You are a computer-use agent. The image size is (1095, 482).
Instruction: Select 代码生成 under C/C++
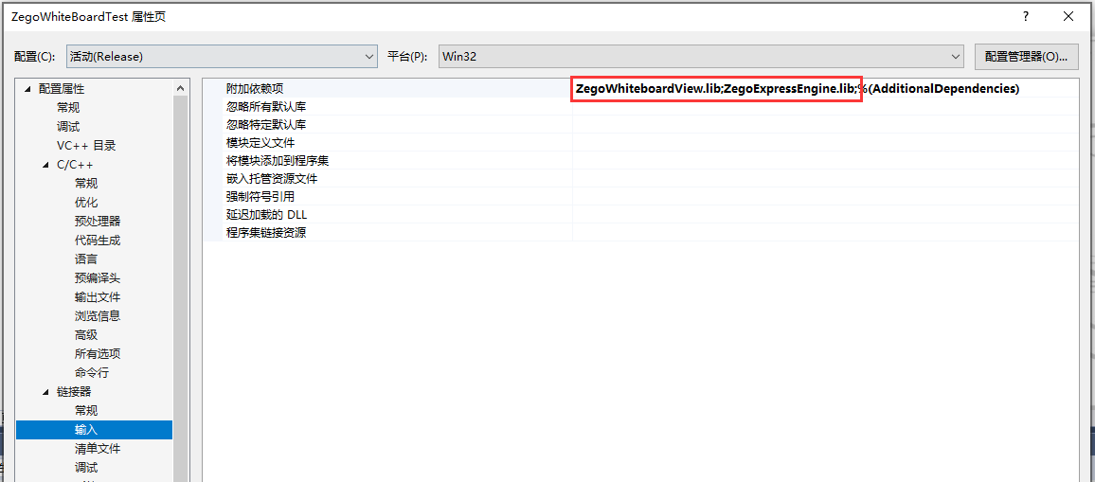[98, 241]
